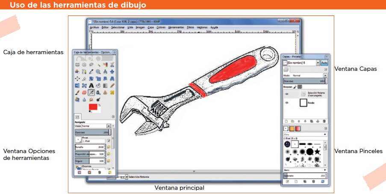Adjust Tamaño slider in tool options
The width and height of the screenshot is (386, 194).
point(90,147)
